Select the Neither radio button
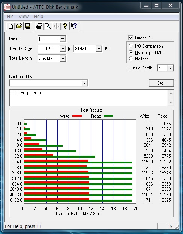183x234 pixels. 131,59
